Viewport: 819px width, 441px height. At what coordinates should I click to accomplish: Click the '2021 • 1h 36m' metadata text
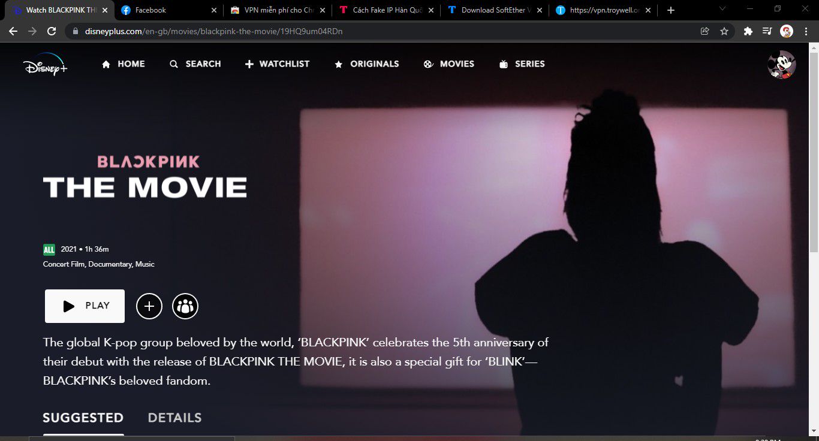pos(85,249)
